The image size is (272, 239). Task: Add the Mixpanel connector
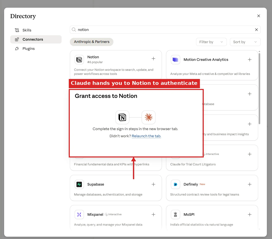153,214
